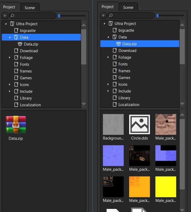191x212 pixels.
Task: Expand the Include folder in right panel
Action: [x=108, y=91]
